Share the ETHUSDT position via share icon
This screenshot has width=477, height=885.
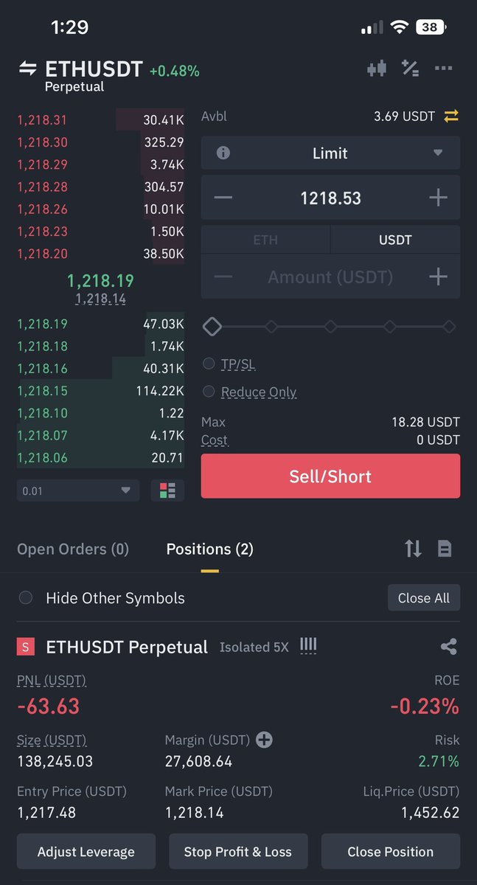[448, 647]
